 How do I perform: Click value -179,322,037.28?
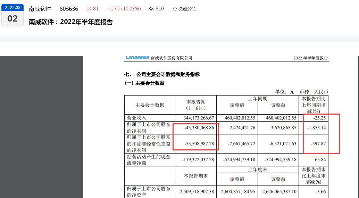198,160
